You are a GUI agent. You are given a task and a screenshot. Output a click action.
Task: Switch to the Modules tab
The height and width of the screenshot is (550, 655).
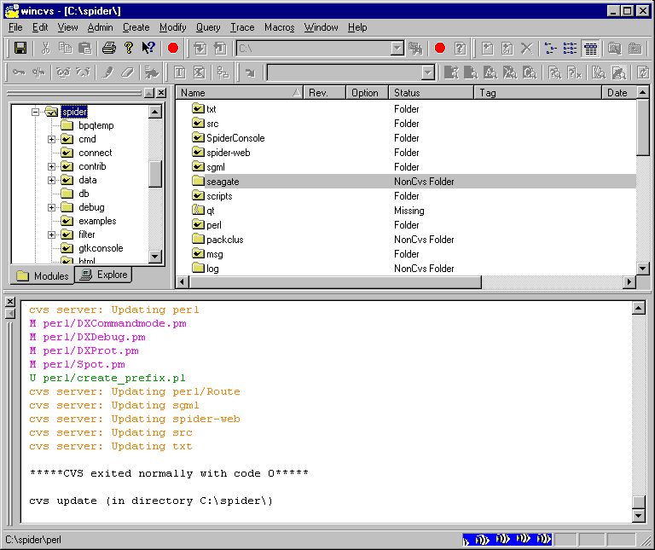42,275
